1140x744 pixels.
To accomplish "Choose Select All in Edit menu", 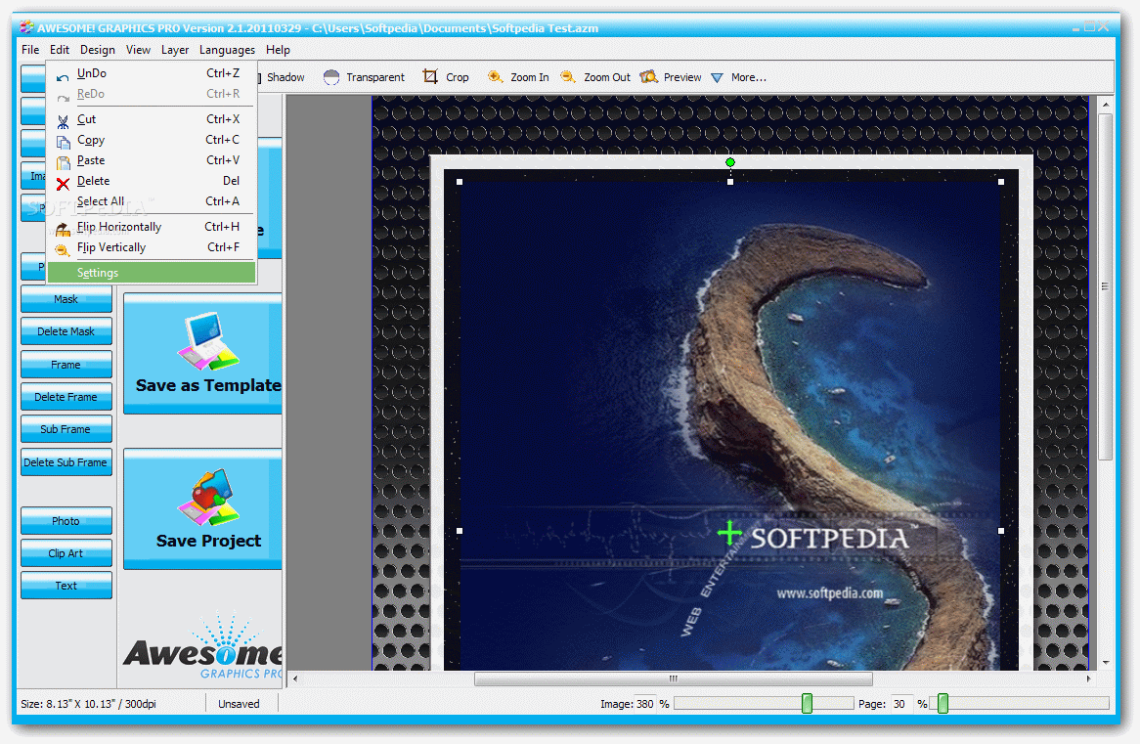I will click(152, 201).
